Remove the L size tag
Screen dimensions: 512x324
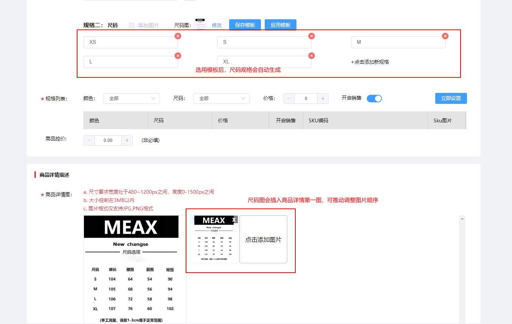point(178,56)
